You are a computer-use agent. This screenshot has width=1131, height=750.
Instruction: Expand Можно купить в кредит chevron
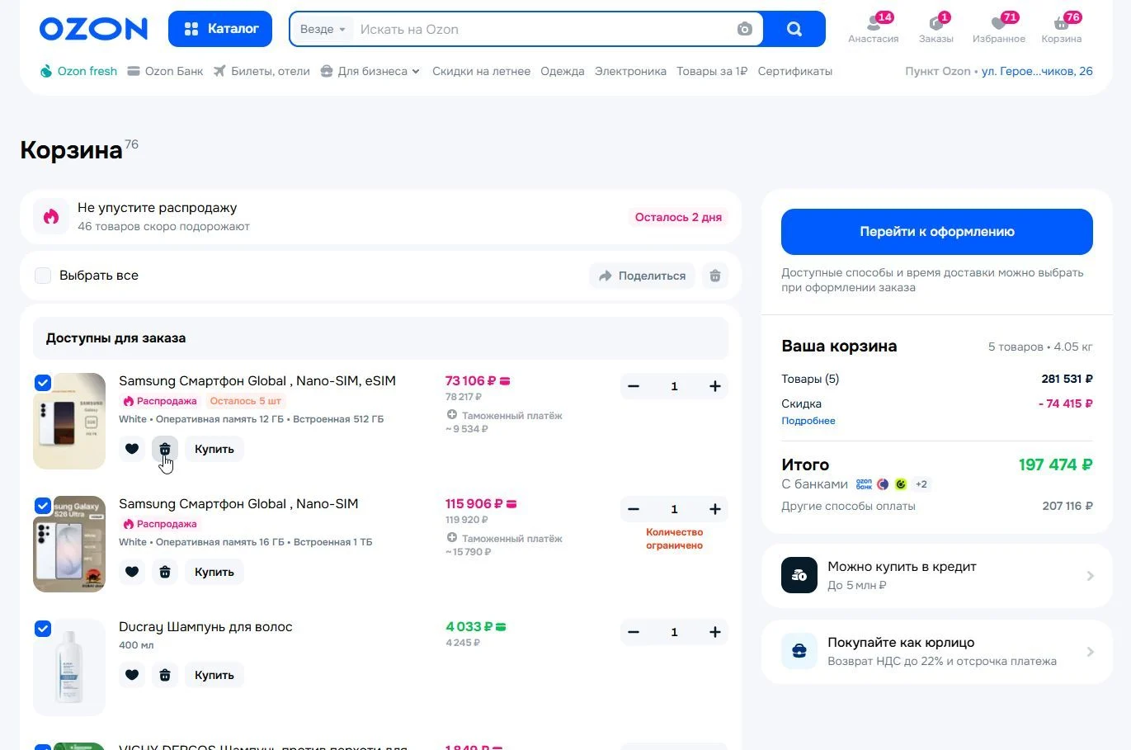coord(1091,576)
